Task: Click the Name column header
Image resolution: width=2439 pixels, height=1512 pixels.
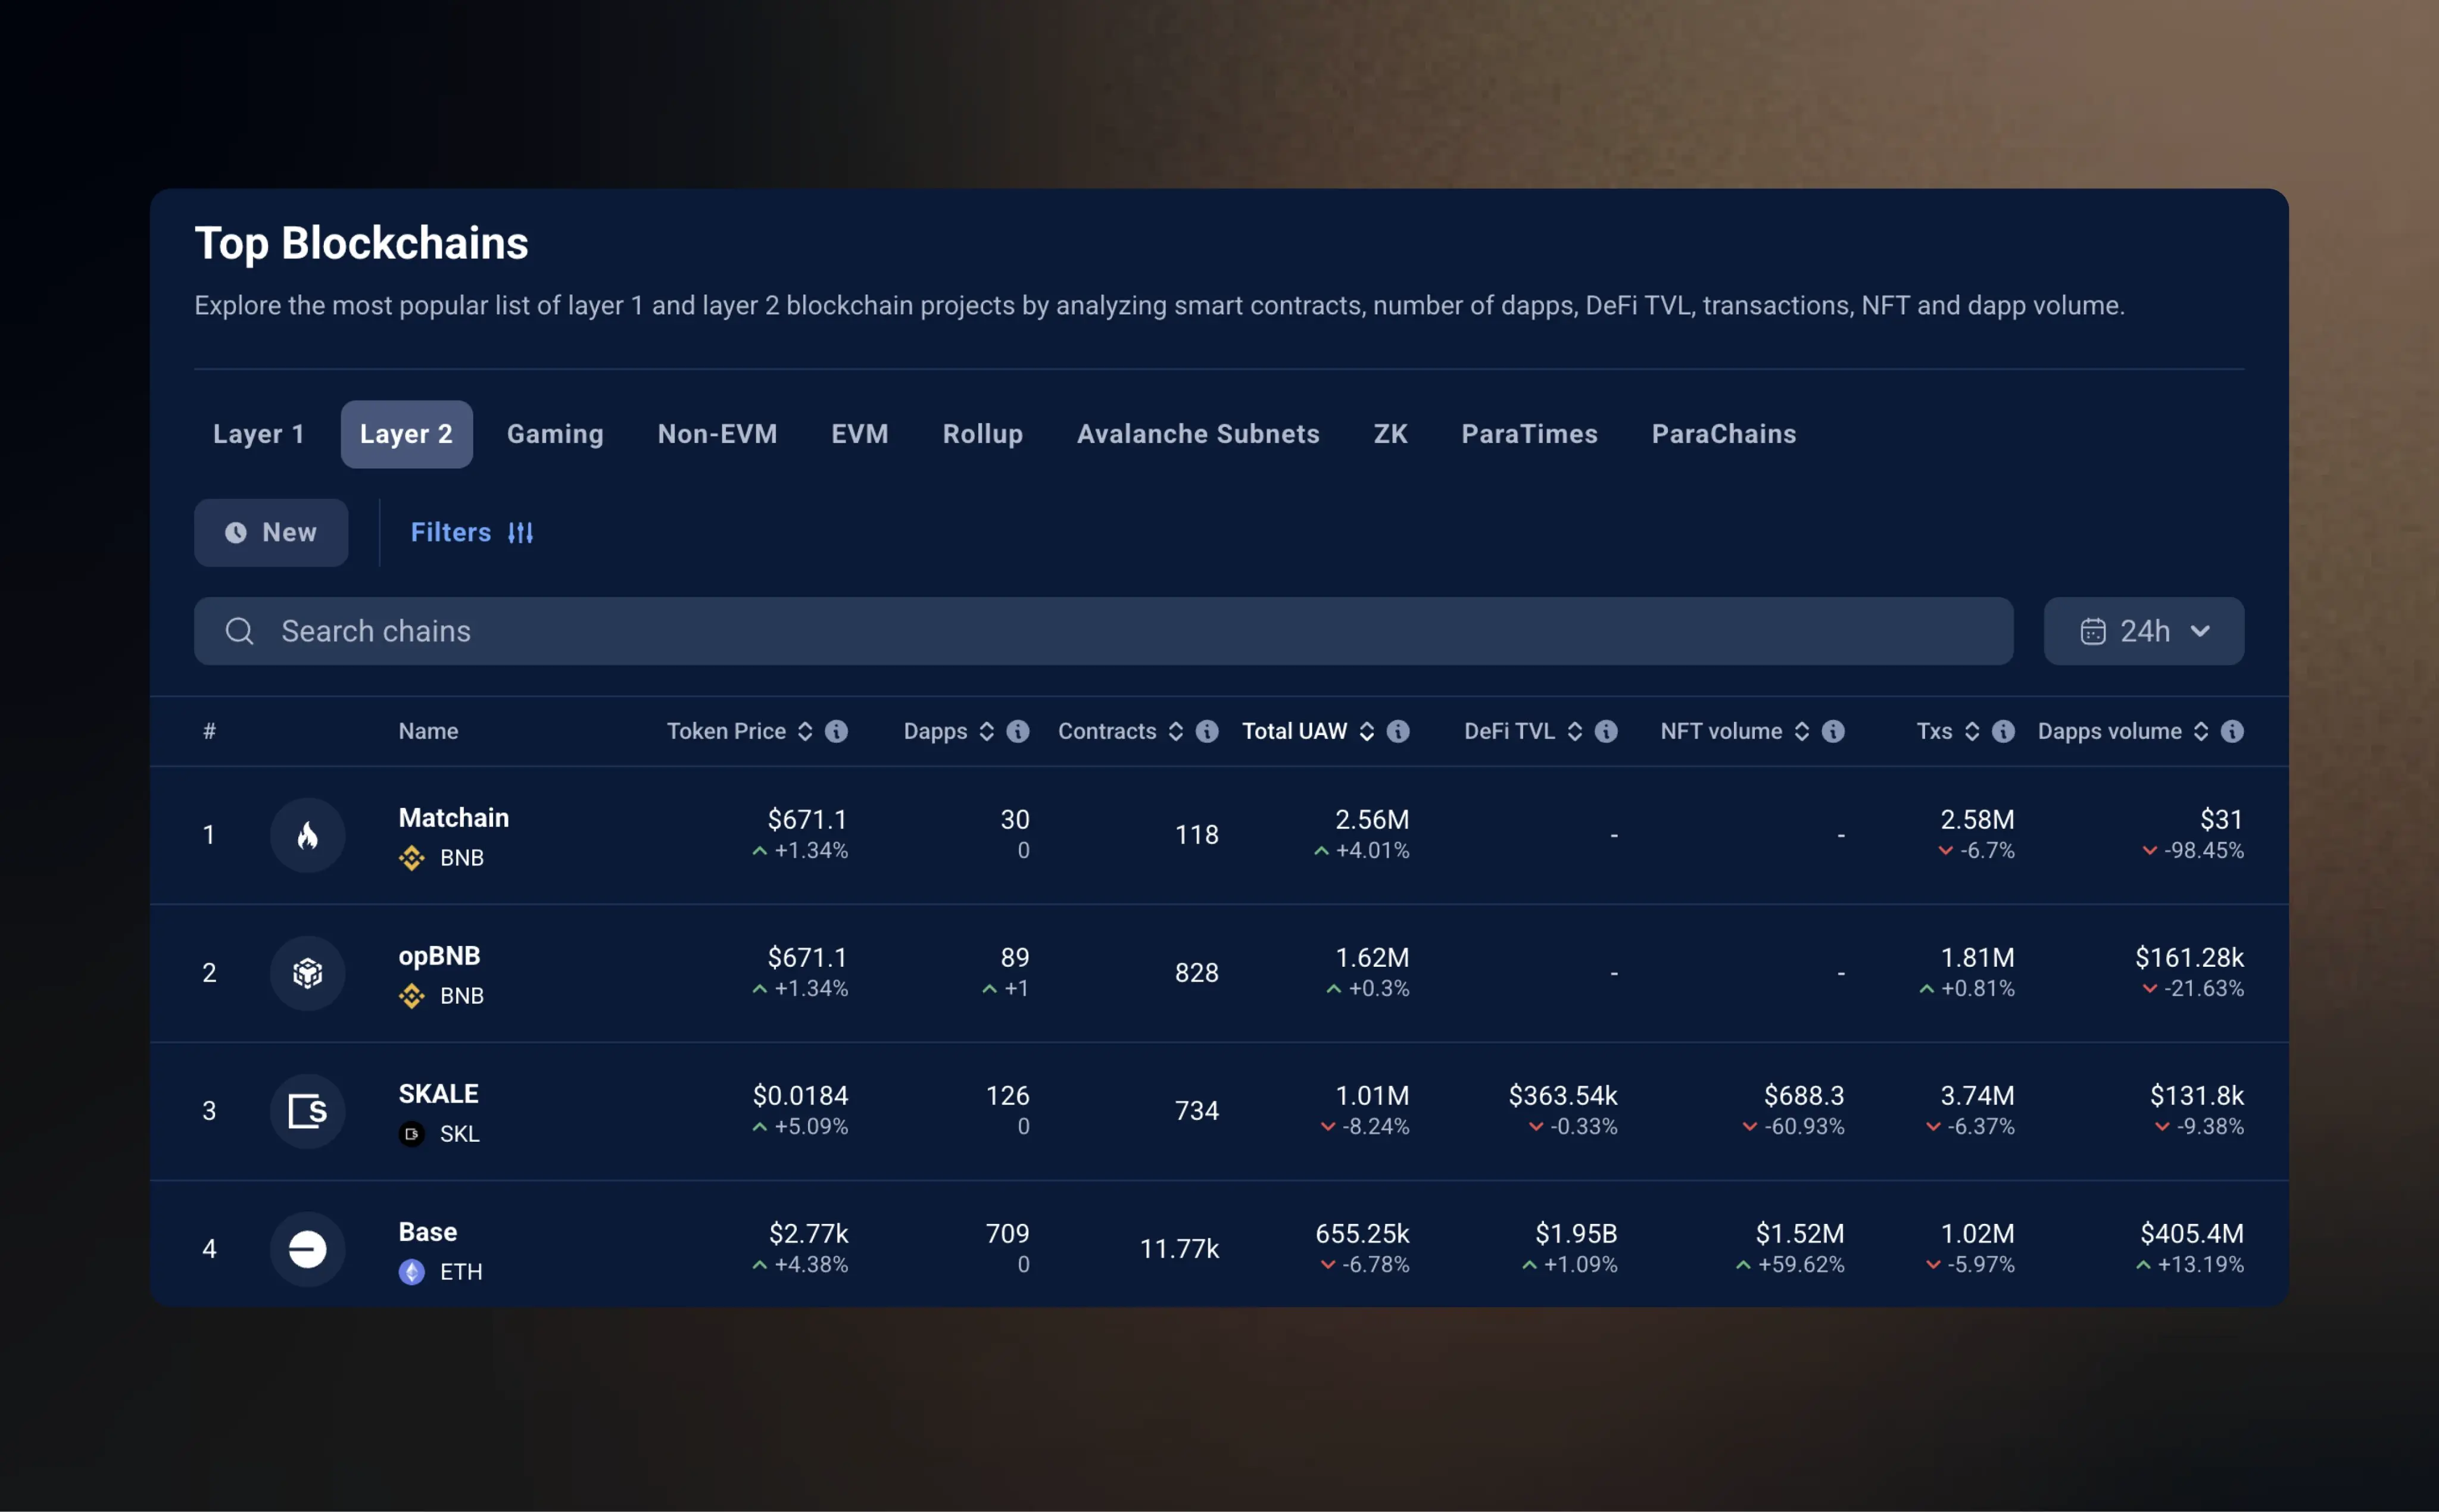Action: [428, 731]
